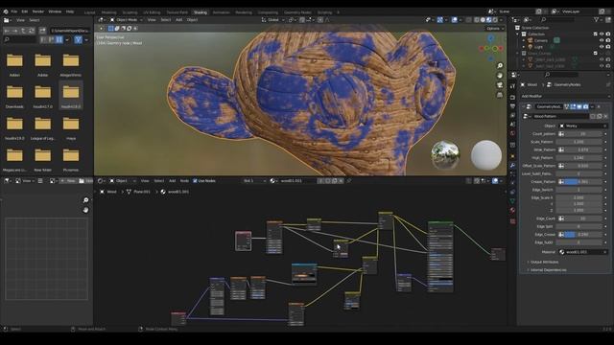
Task: Switch to the UV Editing workspace tab
Action: [152, 12]
